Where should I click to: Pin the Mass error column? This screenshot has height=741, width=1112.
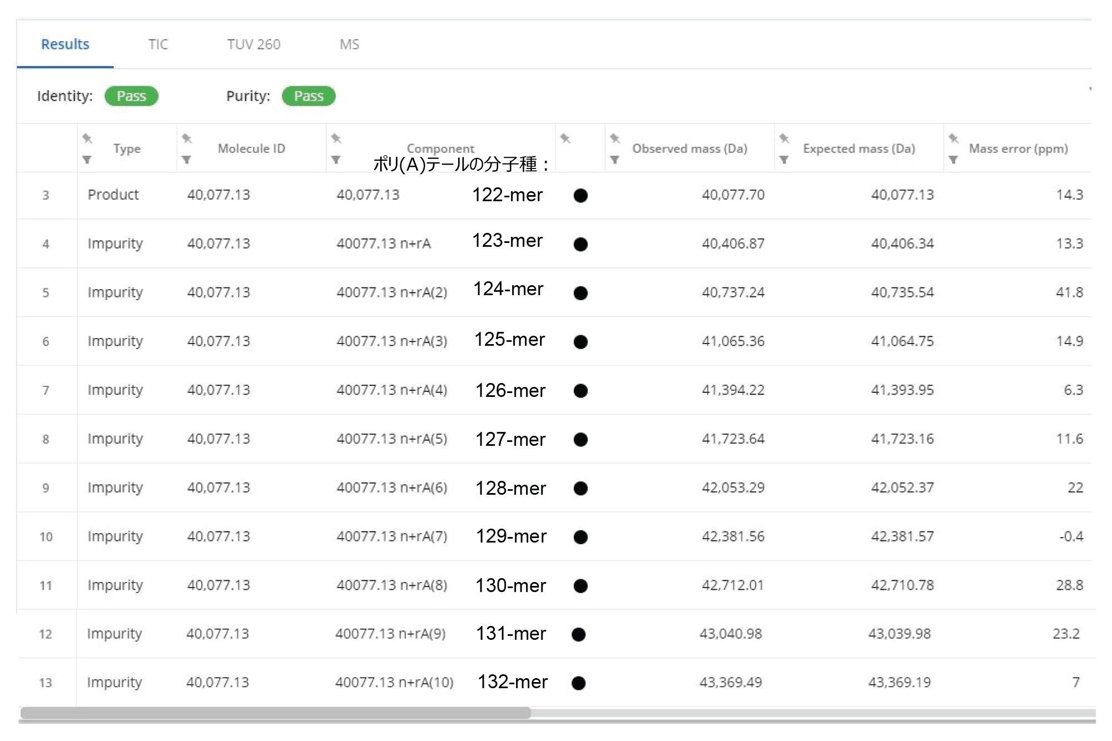(x=953, y=138)
